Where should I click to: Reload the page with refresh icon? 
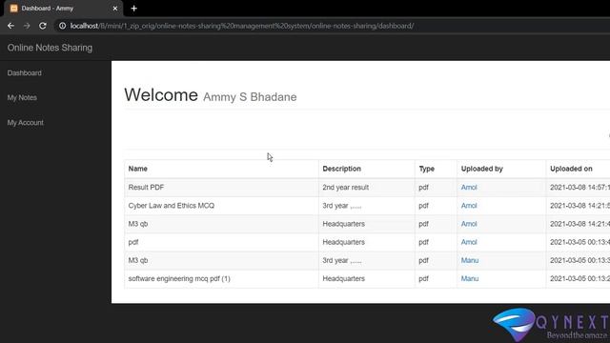click(42, 26)
